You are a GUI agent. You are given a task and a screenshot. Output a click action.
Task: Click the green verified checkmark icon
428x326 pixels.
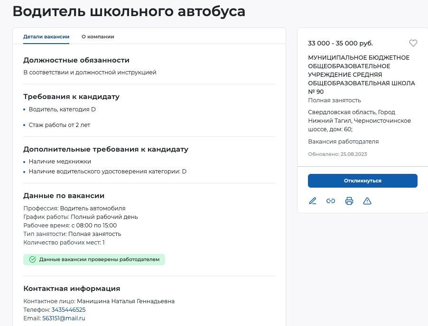[x=33, y=260]
